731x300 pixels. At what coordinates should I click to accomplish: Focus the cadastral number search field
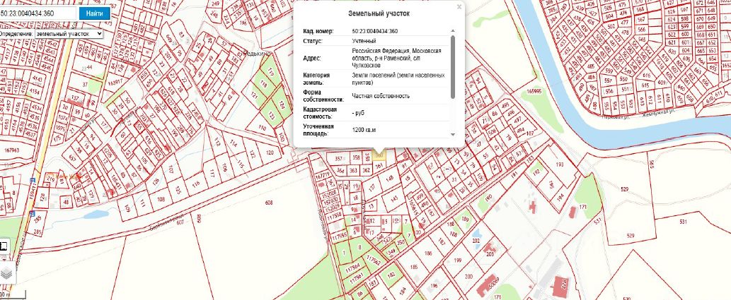pyautogui.click(x=38, y=13)
